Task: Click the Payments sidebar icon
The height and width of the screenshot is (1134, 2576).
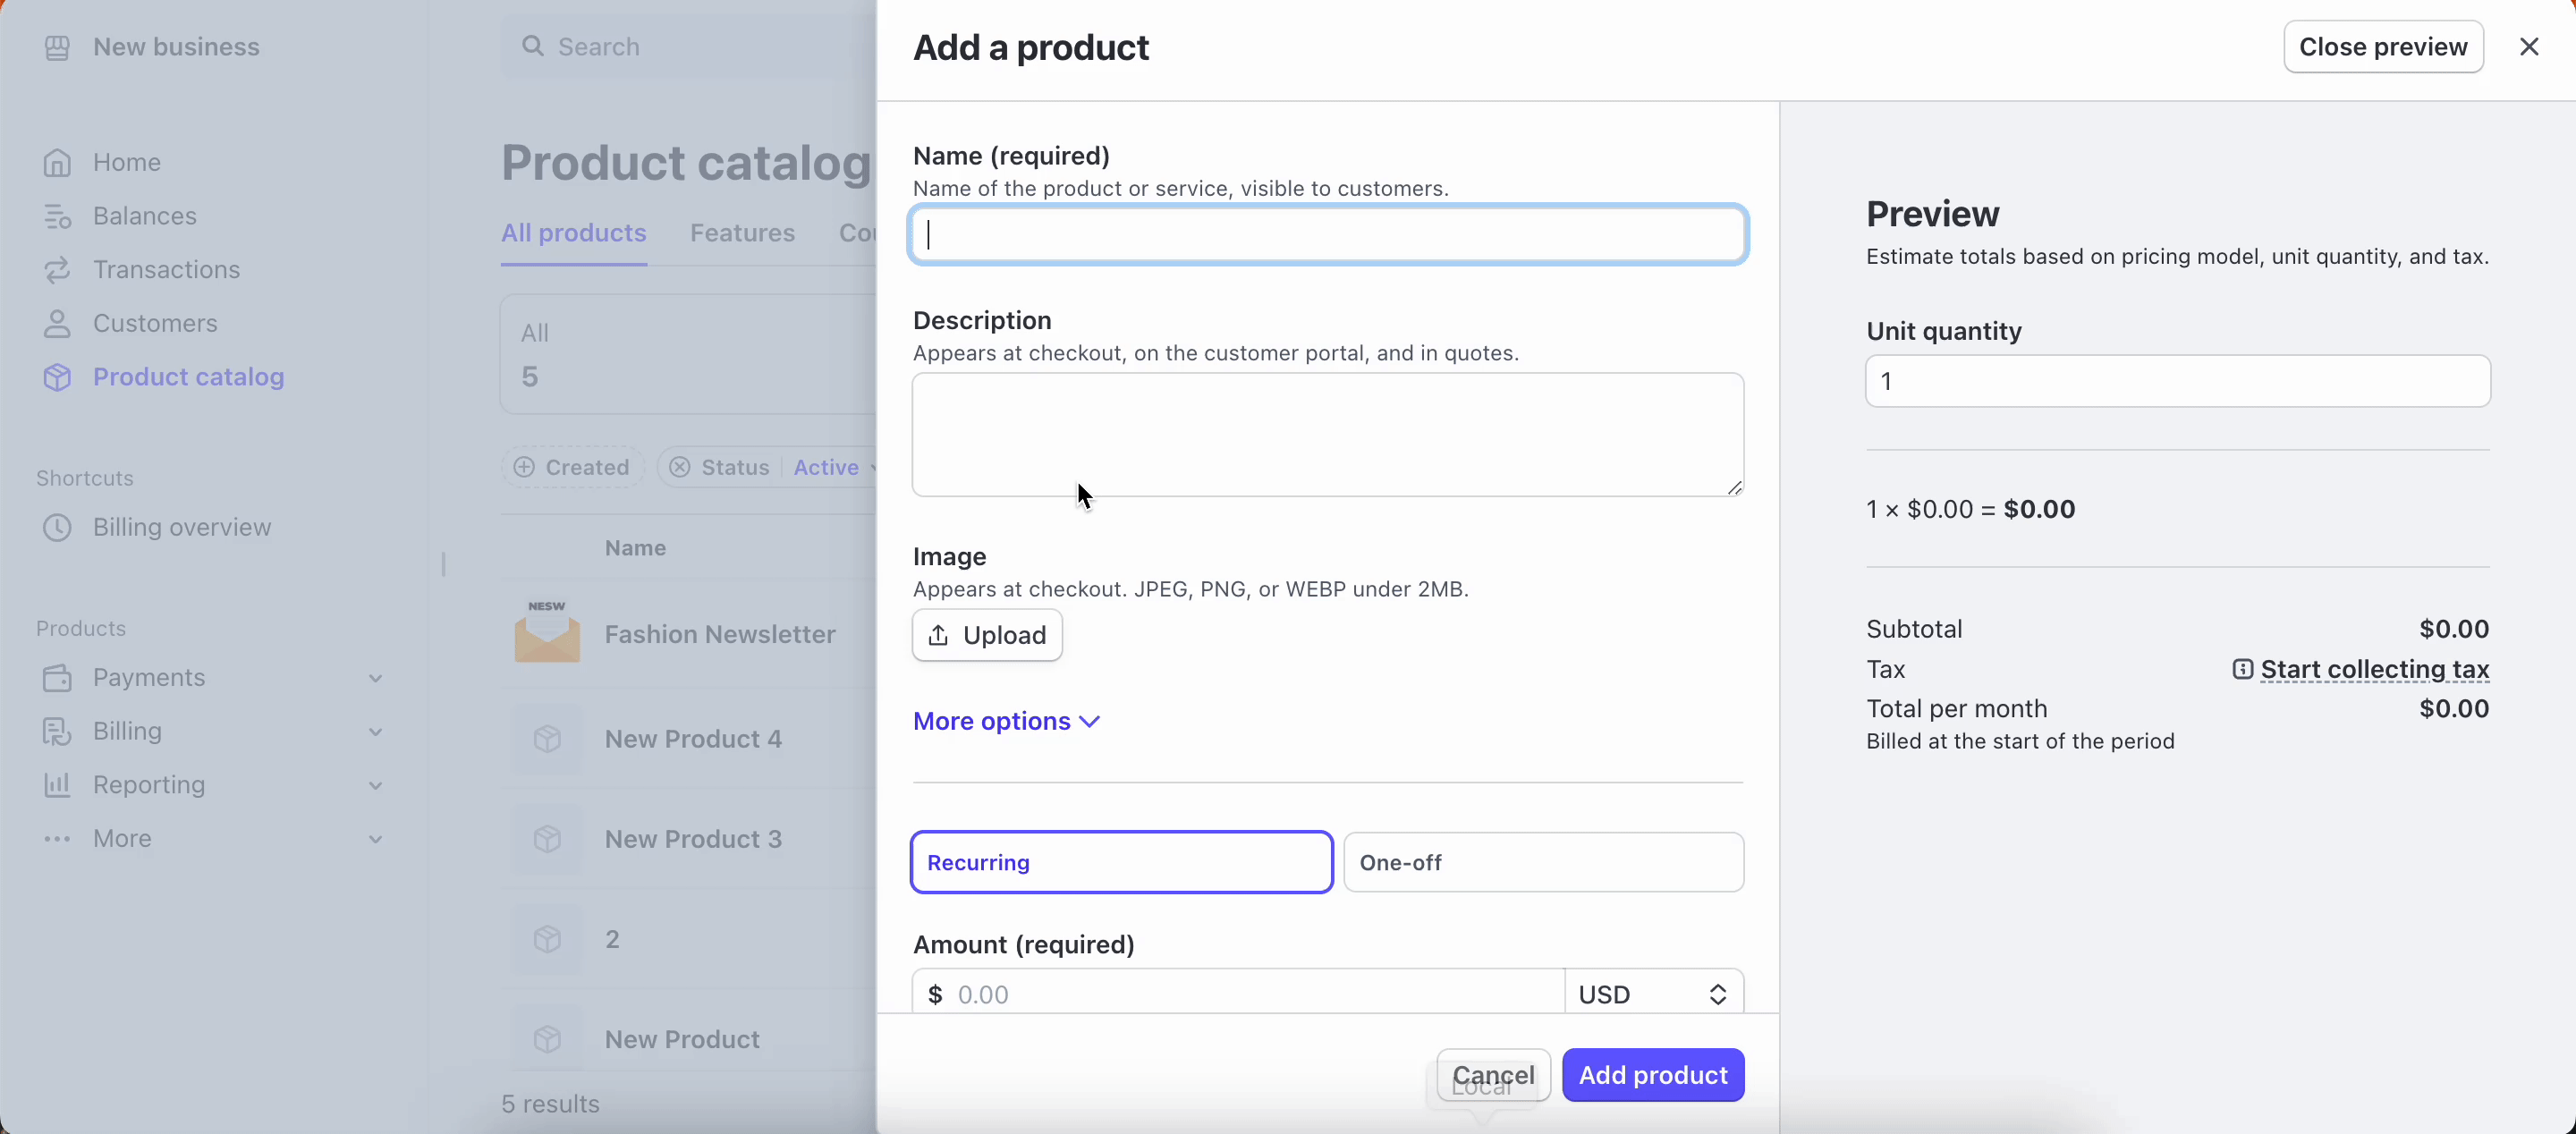Action: (59, 677)
